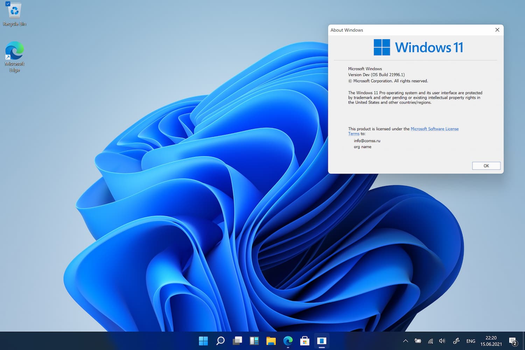The height and width of the screenshot is (350, 525).
Task: Open the clock and date flyout
Action: click(491, 341)
